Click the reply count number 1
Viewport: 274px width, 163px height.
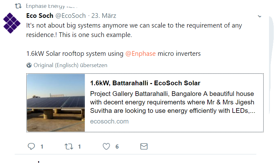[x=42, y=147]
